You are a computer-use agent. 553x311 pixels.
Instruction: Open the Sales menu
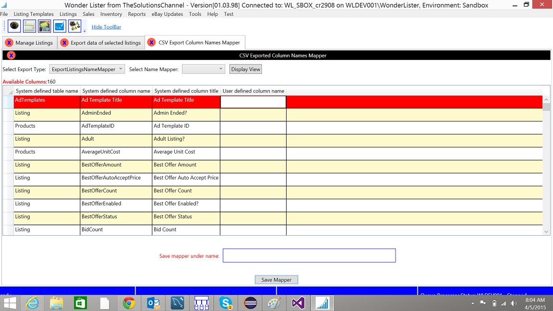88,14
